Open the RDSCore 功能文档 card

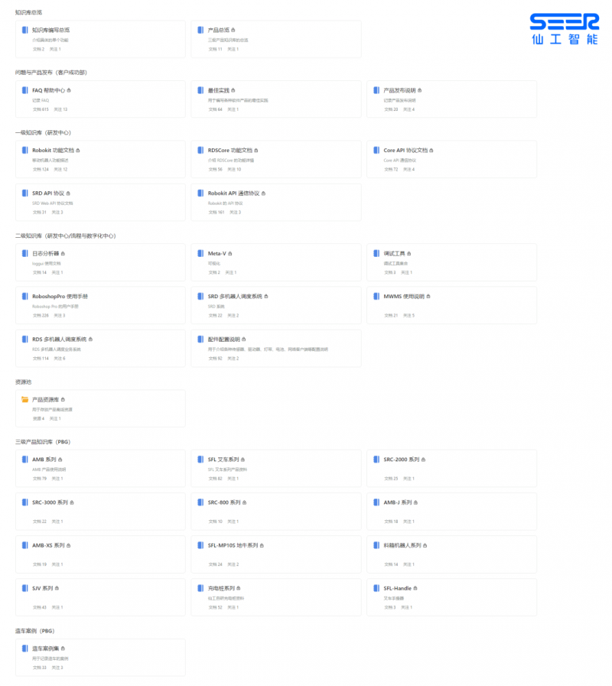276,159
